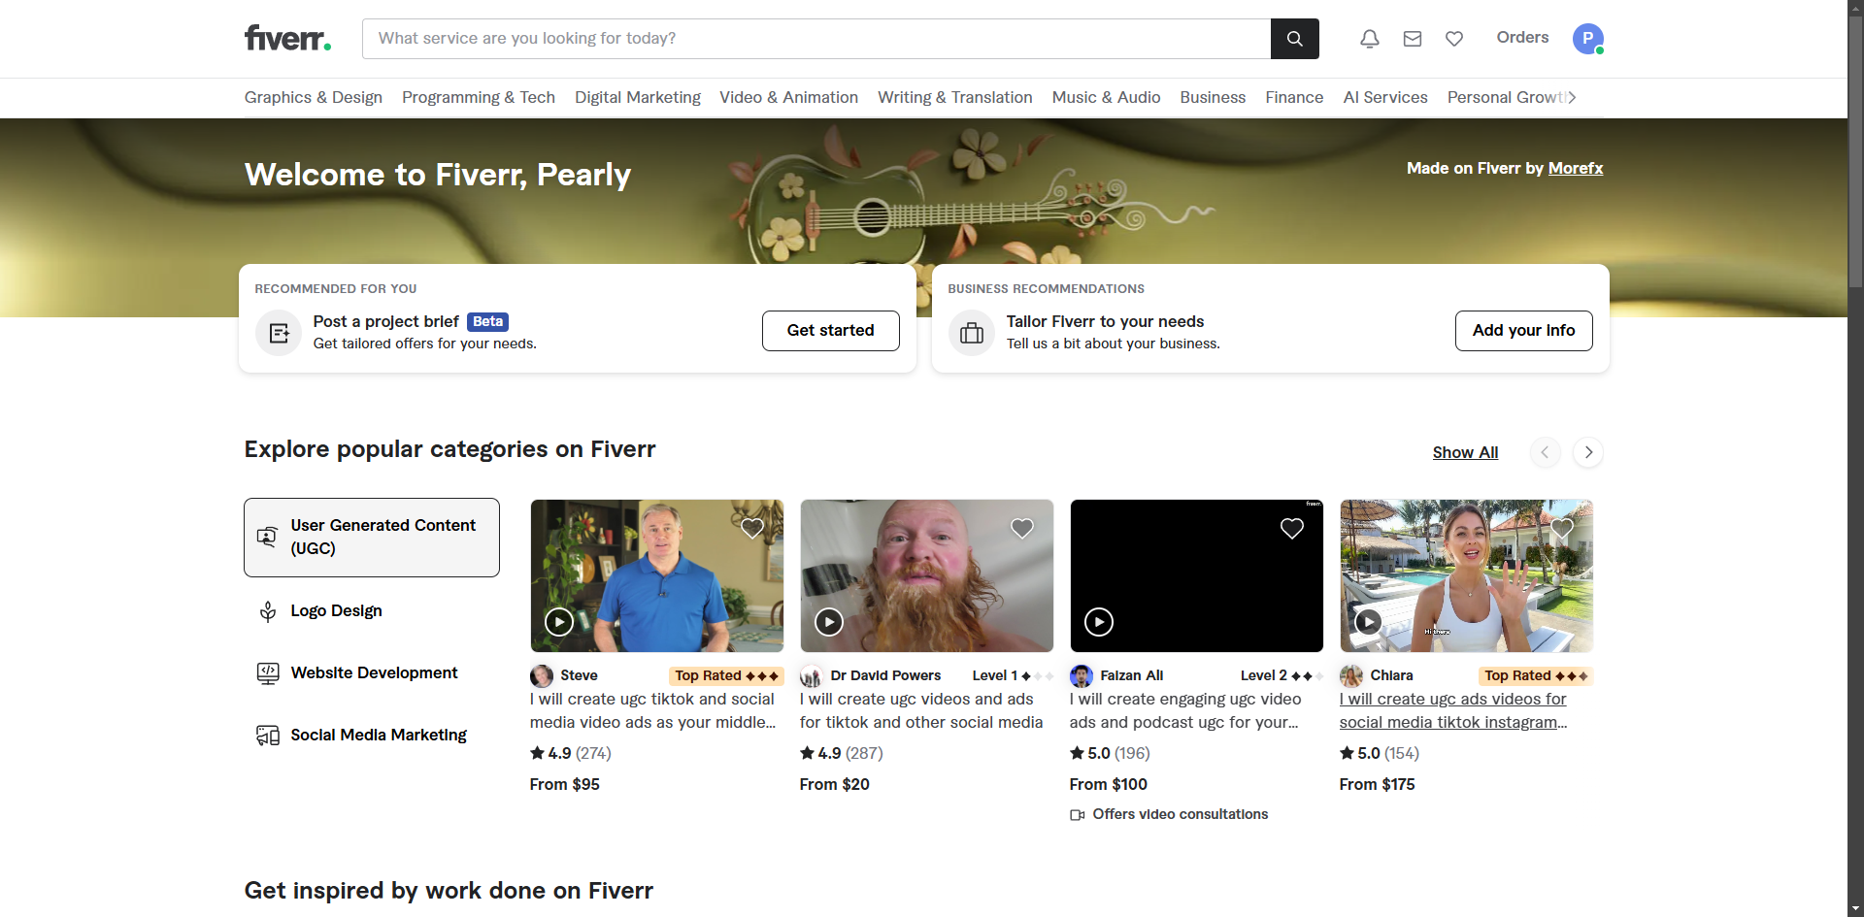Viewport: 1864px width, 917px height.
Task: Click the page vertical scrollbar thumb
Action: (x=1855, y=153)
